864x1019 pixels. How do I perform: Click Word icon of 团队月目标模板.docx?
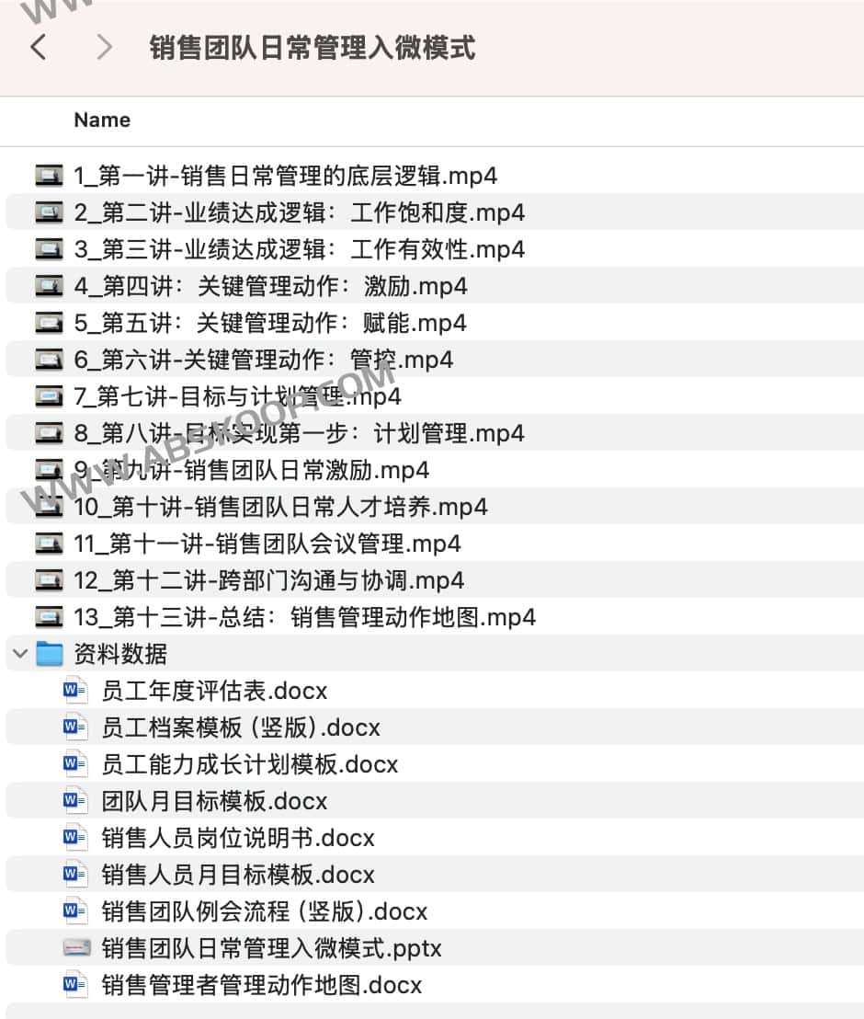(x=75, y=801)
